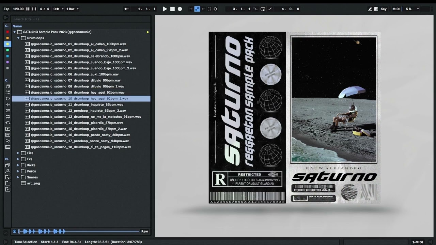Toggle the MIDI map mode switch
Screen dimensions: 436x245
click(396, 9)
